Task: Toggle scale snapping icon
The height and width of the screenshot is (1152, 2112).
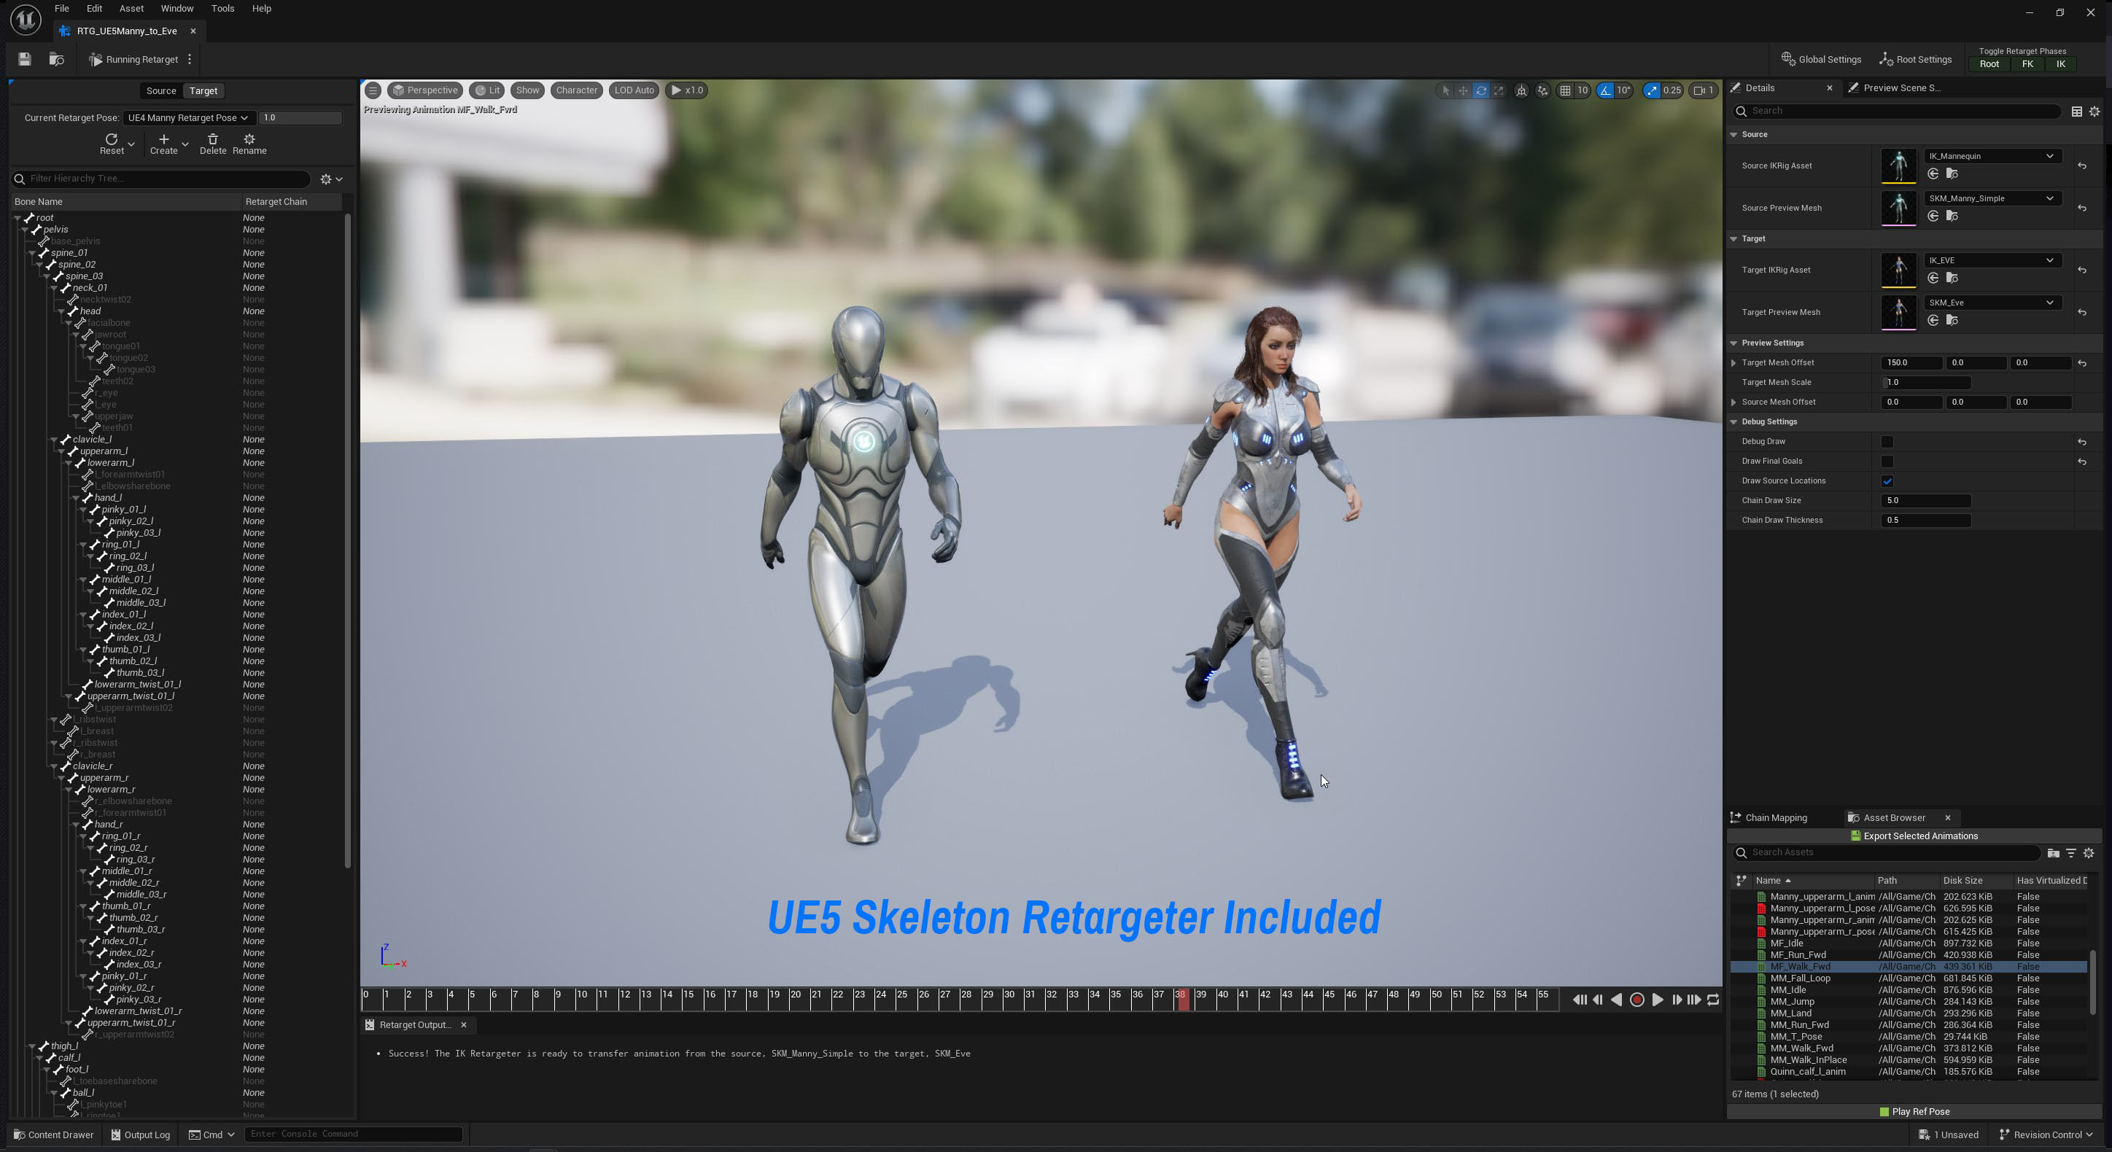Action: click(1652, 90)
